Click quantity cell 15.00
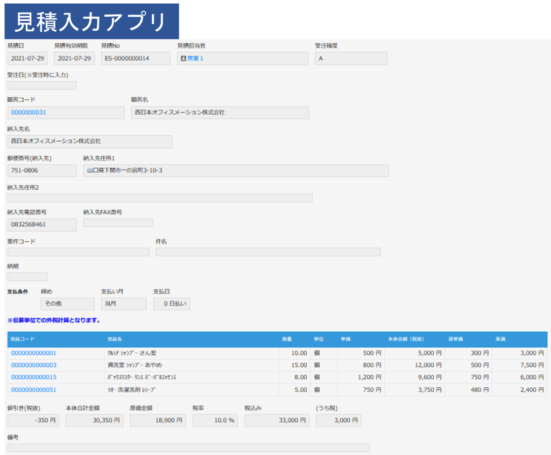 coord(295,365)
